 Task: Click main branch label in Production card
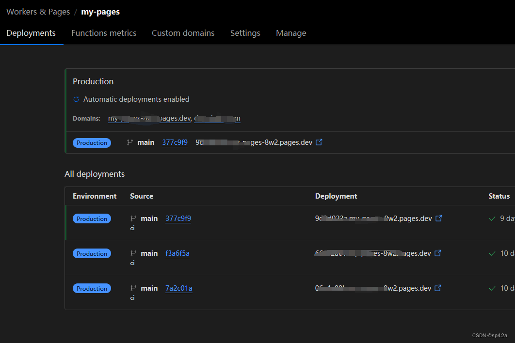pos(146,142)
